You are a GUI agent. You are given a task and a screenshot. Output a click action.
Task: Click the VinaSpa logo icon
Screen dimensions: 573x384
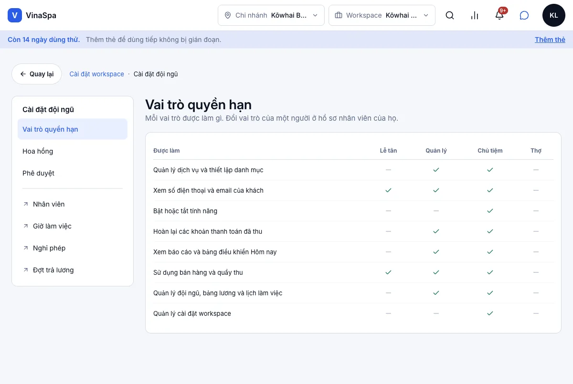pos(15,15)
